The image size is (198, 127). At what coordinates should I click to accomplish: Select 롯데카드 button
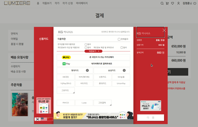tap(103, 84)
